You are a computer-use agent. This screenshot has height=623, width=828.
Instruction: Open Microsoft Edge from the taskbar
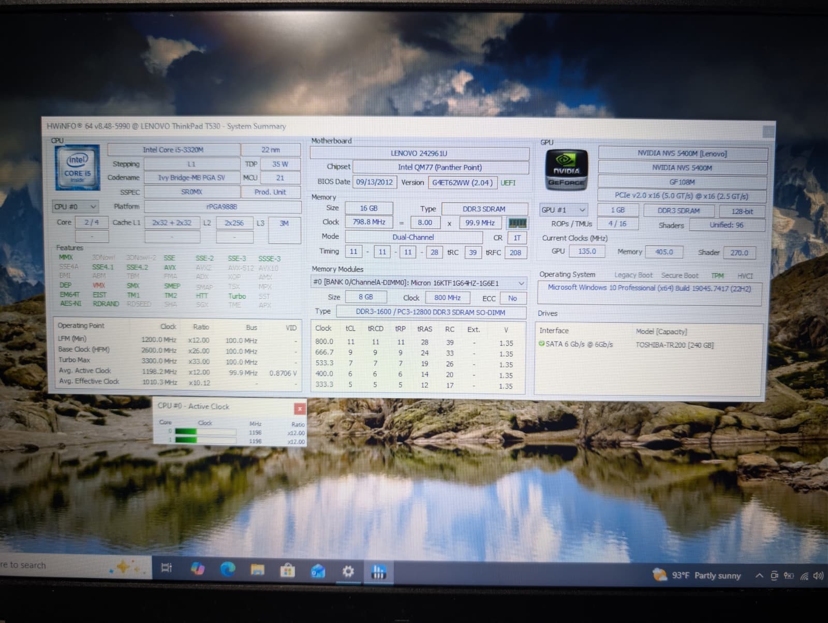(x=227, y=569)
